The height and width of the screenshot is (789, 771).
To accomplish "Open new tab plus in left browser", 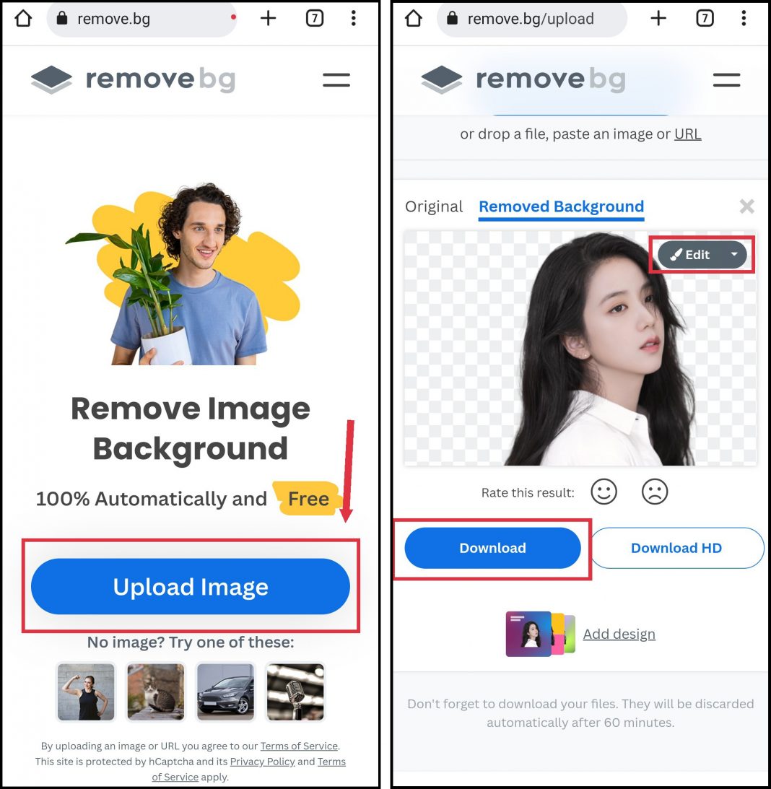I will (x=269, y=19).
